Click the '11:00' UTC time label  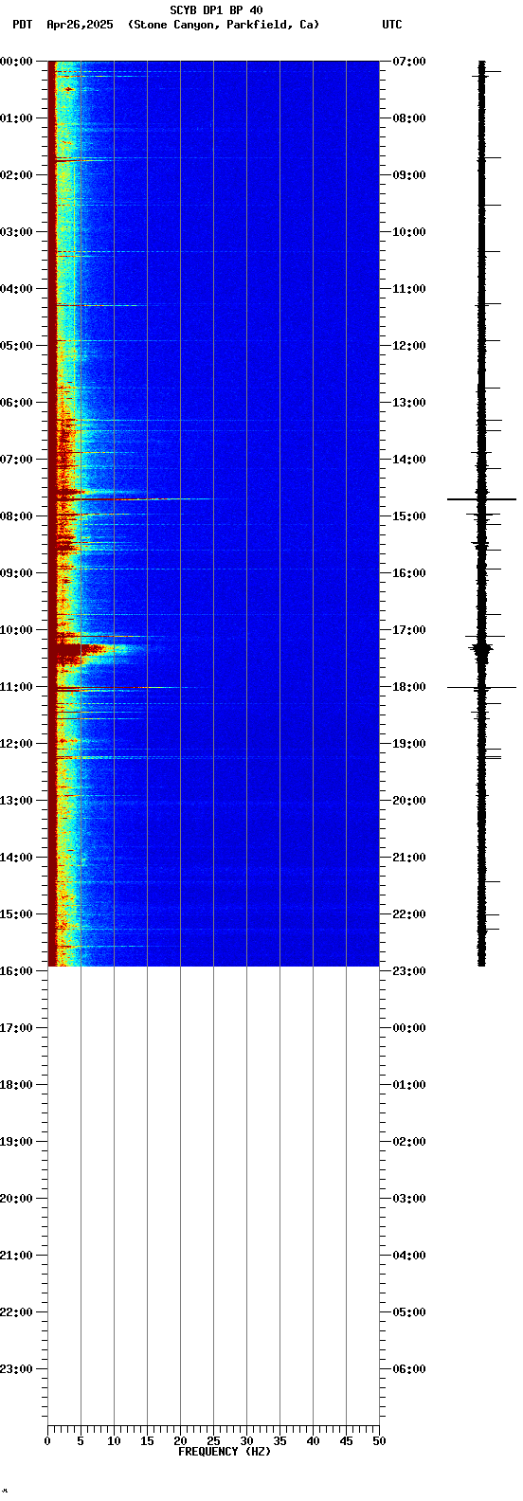[409, 289]
